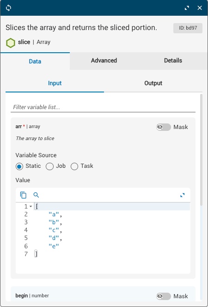Click the Filter variable list field
Screen dimensions: 208x307
point(103,107)
